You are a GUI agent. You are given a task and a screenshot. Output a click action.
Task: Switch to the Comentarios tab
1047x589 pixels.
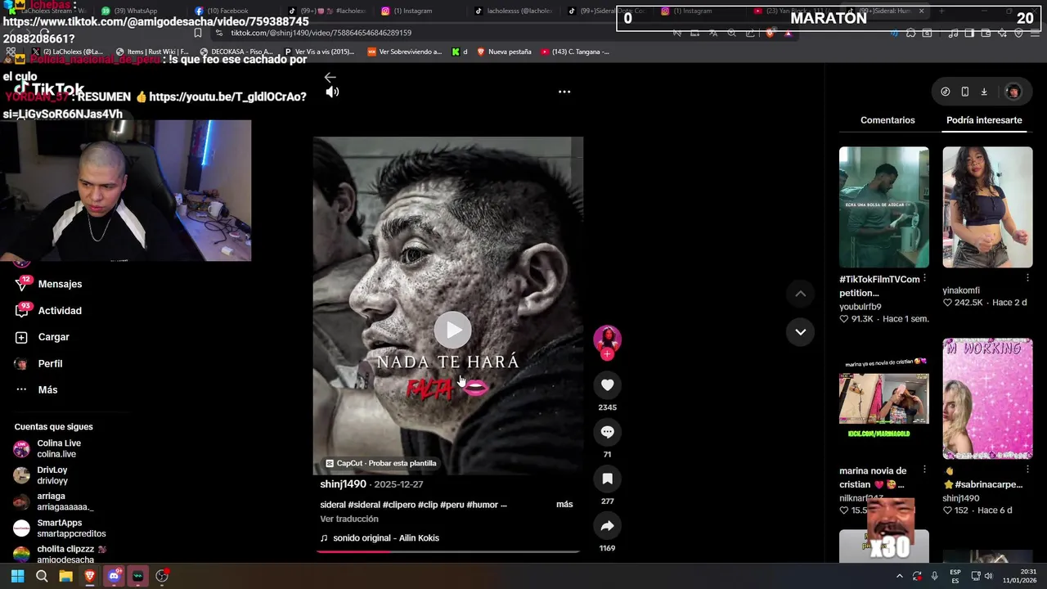[887, 120]
